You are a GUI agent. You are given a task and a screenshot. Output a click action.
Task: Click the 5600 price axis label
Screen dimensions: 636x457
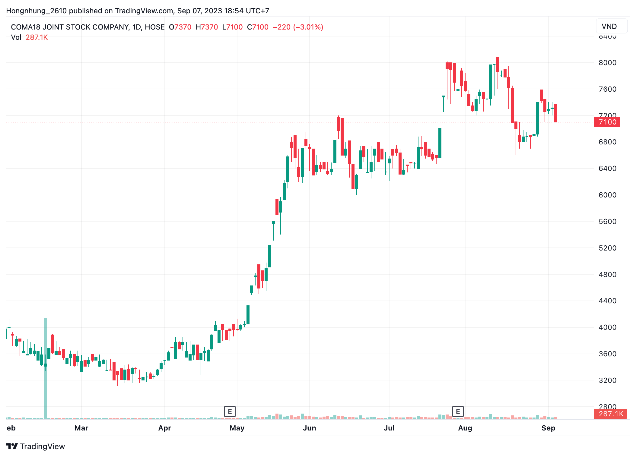pyautogui.click(x=607, y=221)
